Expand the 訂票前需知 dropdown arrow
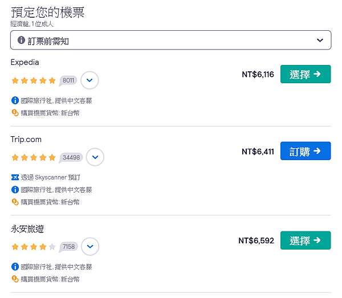 click(320, 40)
